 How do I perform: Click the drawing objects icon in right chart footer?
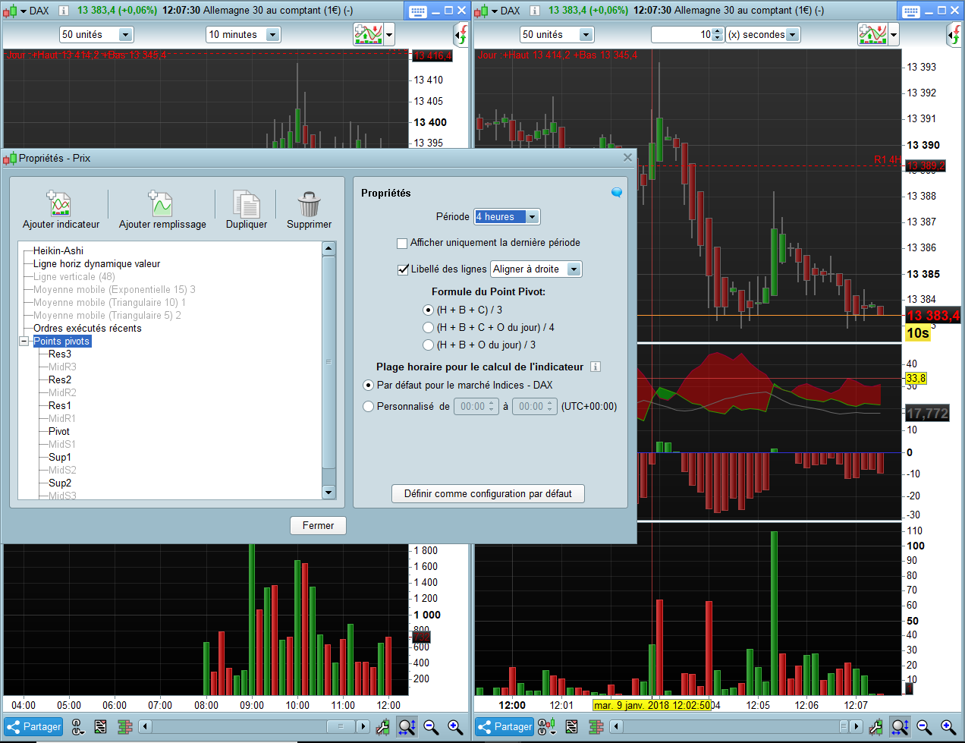coord(572,727)
